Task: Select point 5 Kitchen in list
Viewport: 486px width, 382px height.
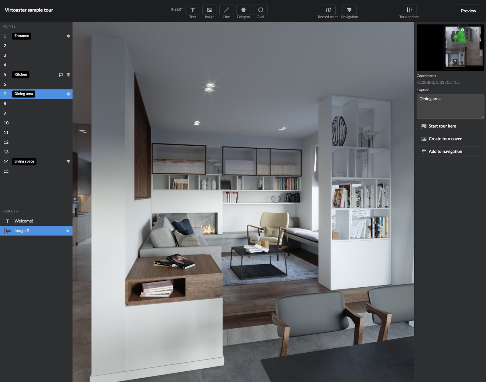Action: 21,75
